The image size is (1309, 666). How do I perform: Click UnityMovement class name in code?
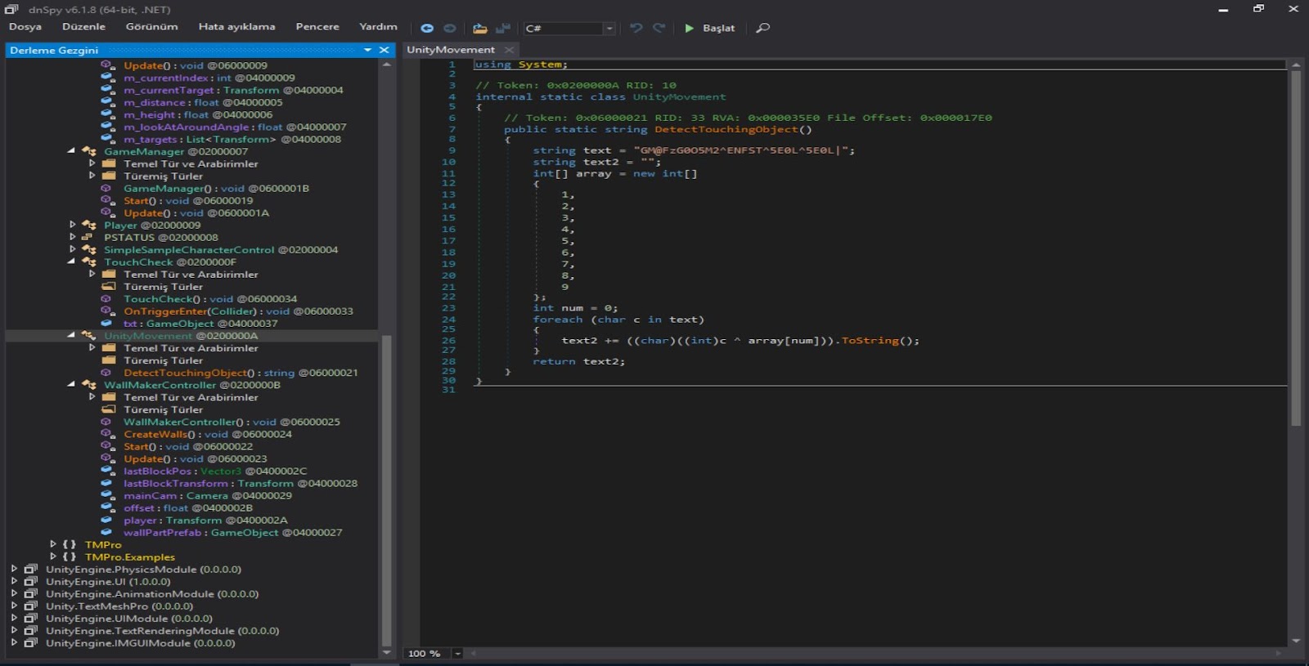(x=679, y=96)
